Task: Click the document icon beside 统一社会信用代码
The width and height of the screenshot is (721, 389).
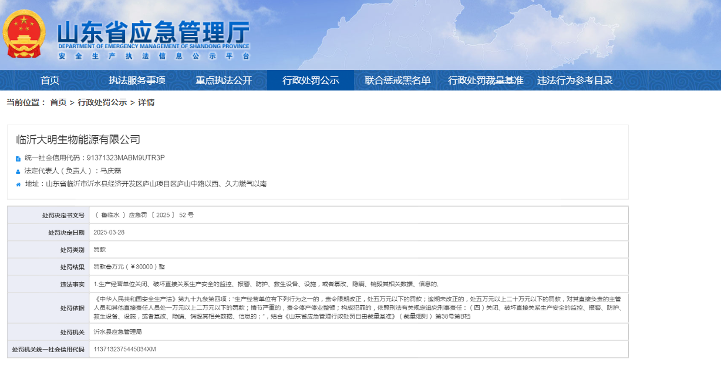Action: coord(18,159)
